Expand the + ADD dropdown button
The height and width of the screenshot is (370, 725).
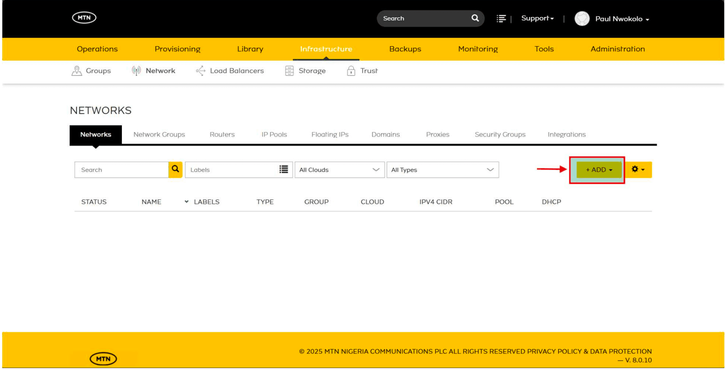click(x=599, y=170)
